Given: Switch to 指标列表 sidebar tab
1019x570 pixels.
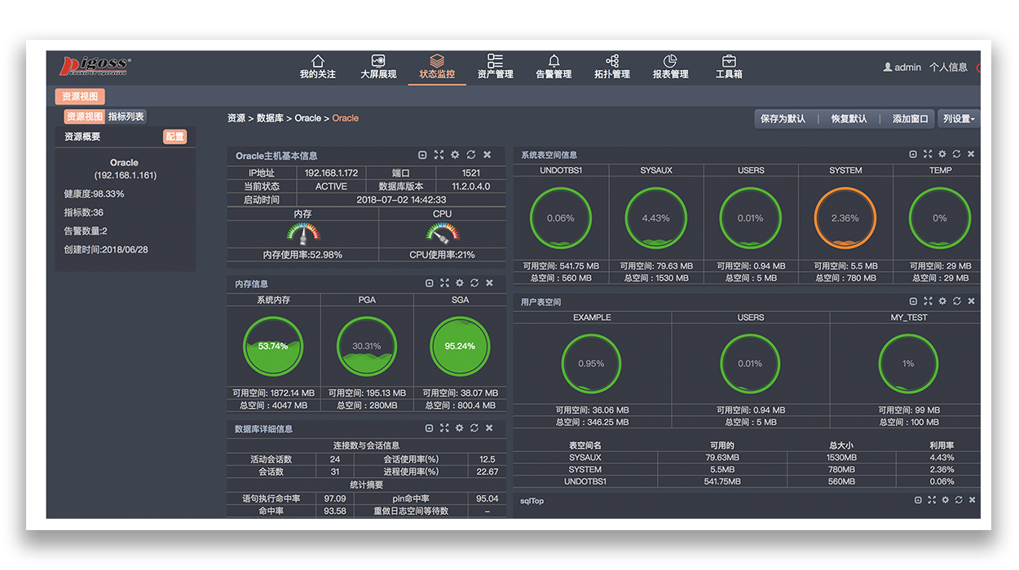Looking at the screenshot, I should click(x=126, y=117).
